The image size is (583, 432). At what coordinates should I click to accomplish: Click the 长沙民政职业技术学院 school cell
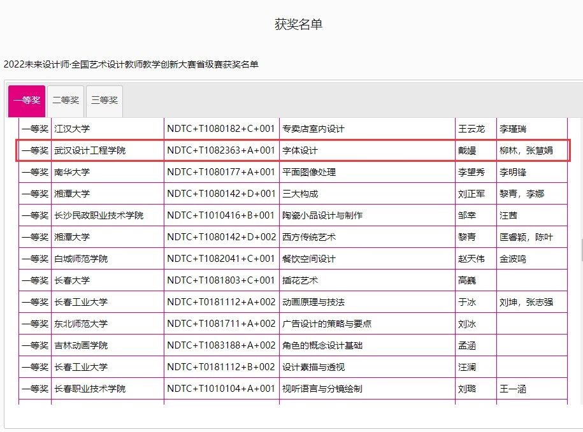[99, 215]
